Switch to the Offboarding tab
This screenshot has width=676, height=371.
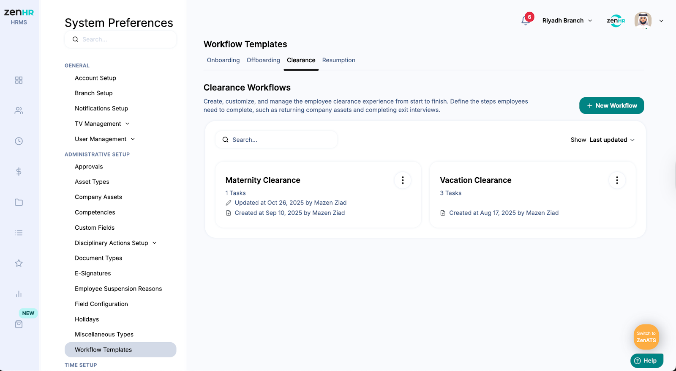click(263, 60)
